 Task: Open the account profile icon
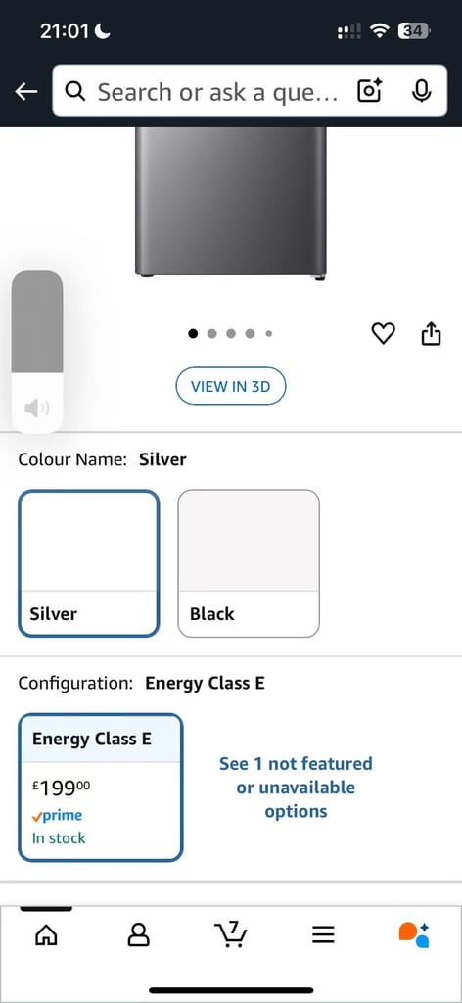(138, 935)
